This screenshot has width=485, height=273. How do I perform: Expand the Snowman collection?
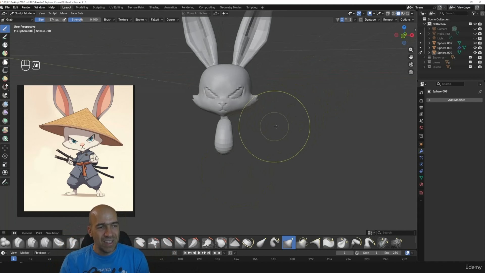424,58
